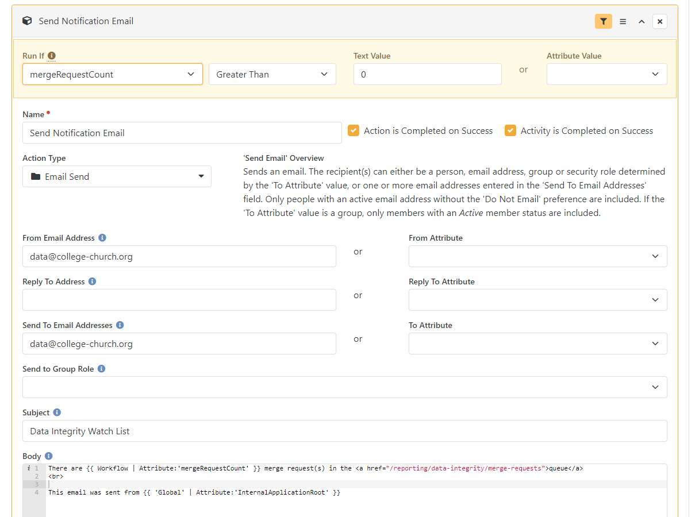Open the Reply To Attribute dropdown

pos(538,300)
